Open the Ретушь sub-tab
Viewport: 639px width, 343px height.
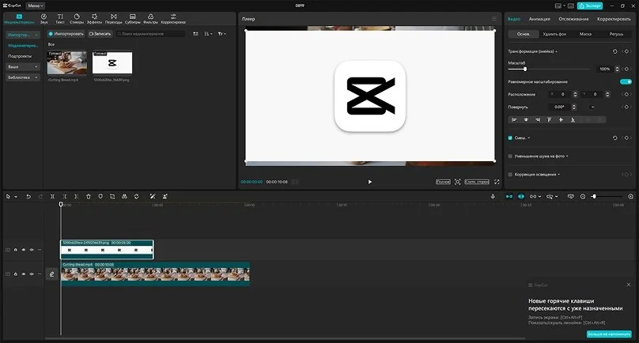click(616, 34)
